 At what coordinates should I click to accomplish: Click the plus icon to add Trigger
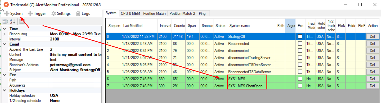click(x=30, y=14)
